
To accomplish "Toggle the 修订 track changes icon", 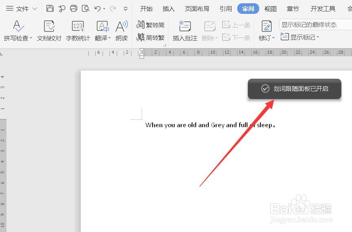I will (x=267, y=27).
